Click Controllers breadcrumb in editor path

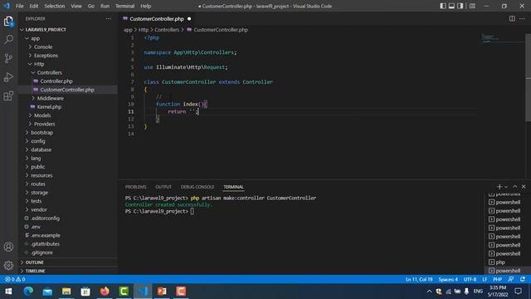pyautogui.click(x=167, y=30)
